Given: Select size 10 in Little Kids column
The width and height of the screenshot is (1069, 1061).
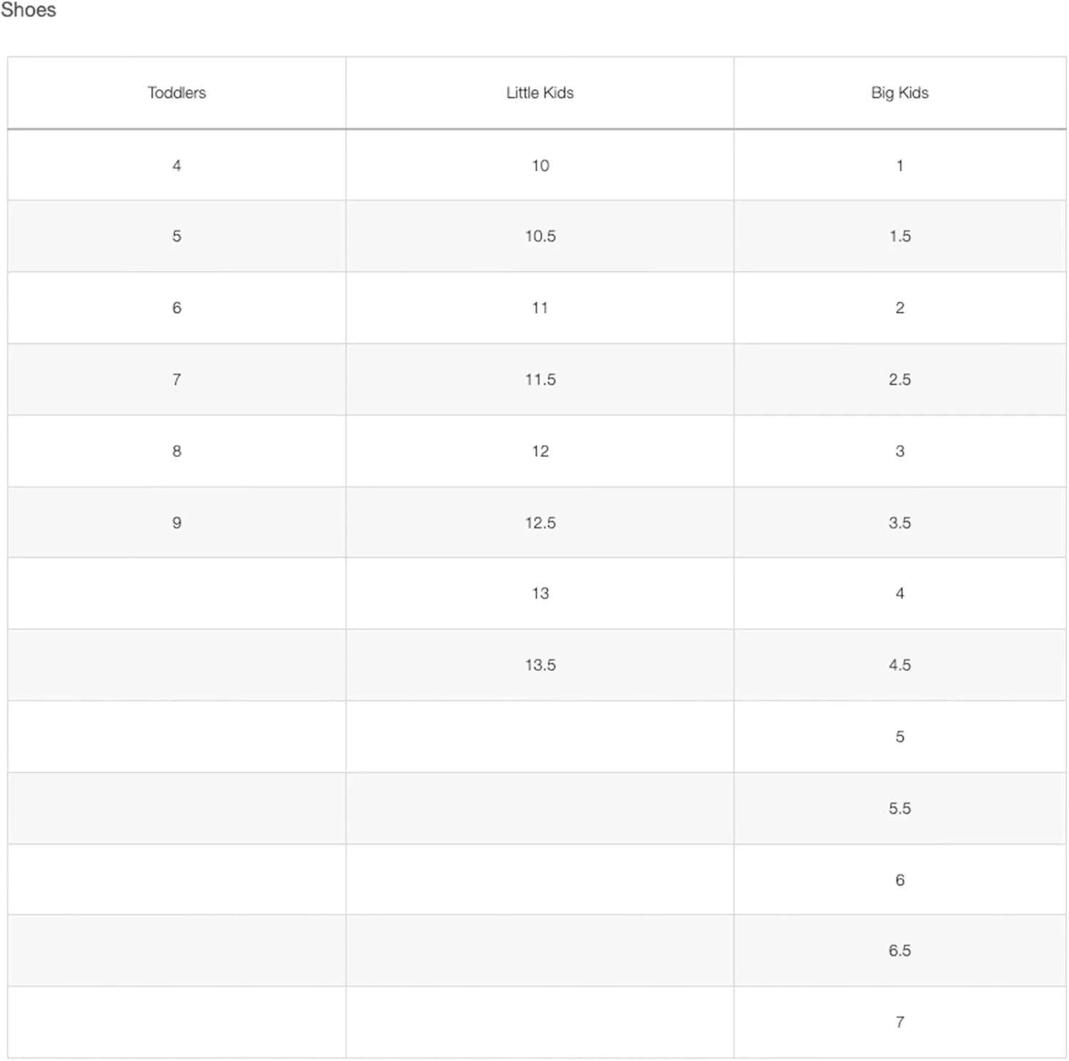Looking at the screenshot, I should point(540,165).
